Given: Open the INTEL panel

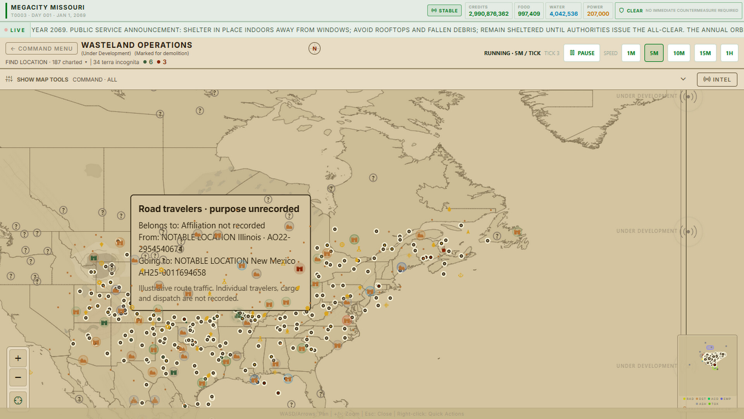Looking at the screenshot, I should click(717, 80).
